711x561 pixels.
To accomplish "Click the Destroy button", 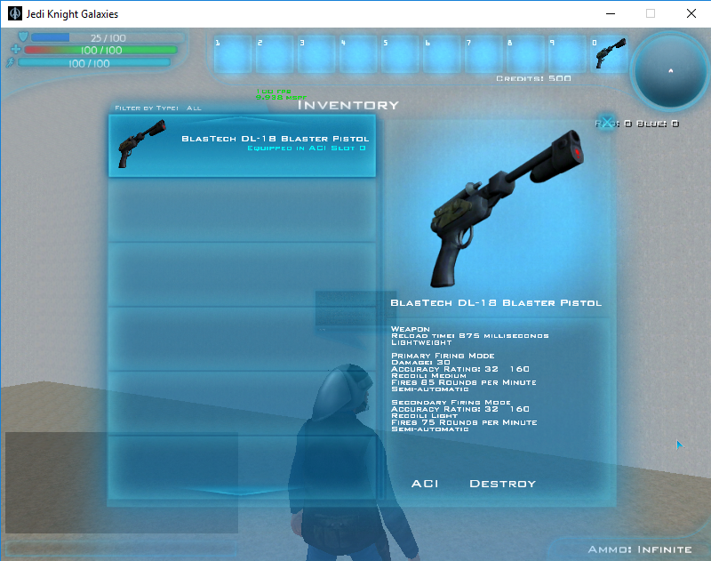I will (502, 484).
